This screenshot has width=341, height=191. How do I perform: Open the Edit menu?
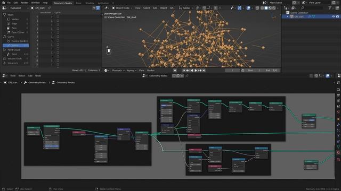pyautogui.click(x=15, y=3)
